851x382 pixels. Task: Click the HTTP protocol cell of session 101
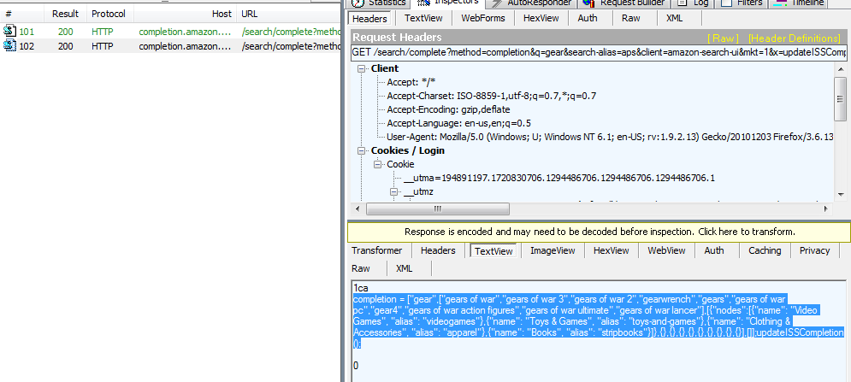(103, 32)
